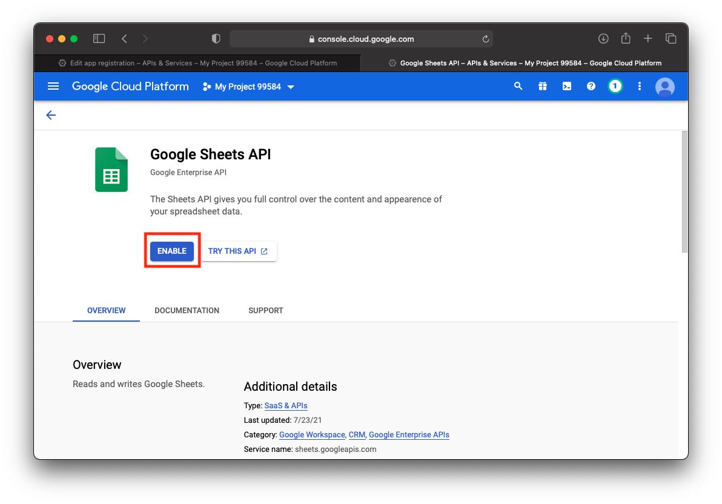This screenshot has width=722, height=504.
Task: Activate the Cloud Shell terminal icon
Action: (x=567, y=86)
